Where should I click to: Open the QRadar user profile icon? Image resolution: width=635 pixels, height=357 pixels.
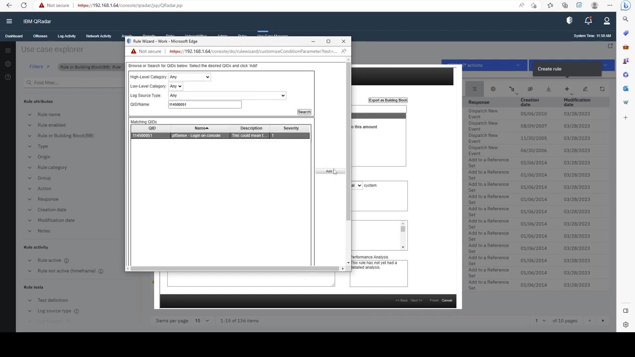pyautogui.click(x=607, y=21)
